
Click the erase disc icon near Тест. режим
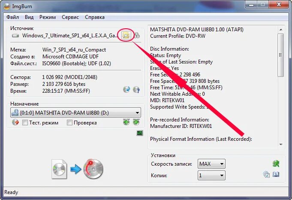(x=15, y=122)
